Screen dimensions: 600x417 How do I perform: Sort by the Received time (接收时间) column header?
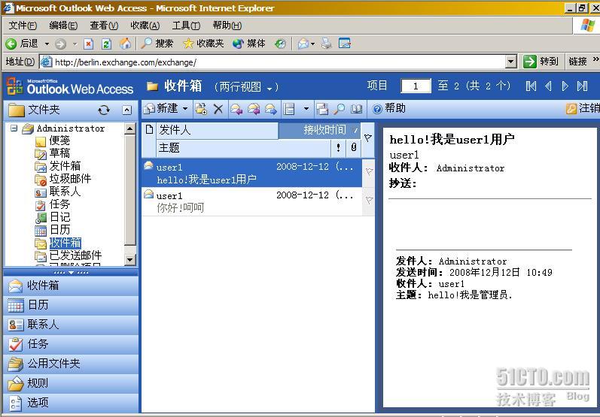pos(319,130)
